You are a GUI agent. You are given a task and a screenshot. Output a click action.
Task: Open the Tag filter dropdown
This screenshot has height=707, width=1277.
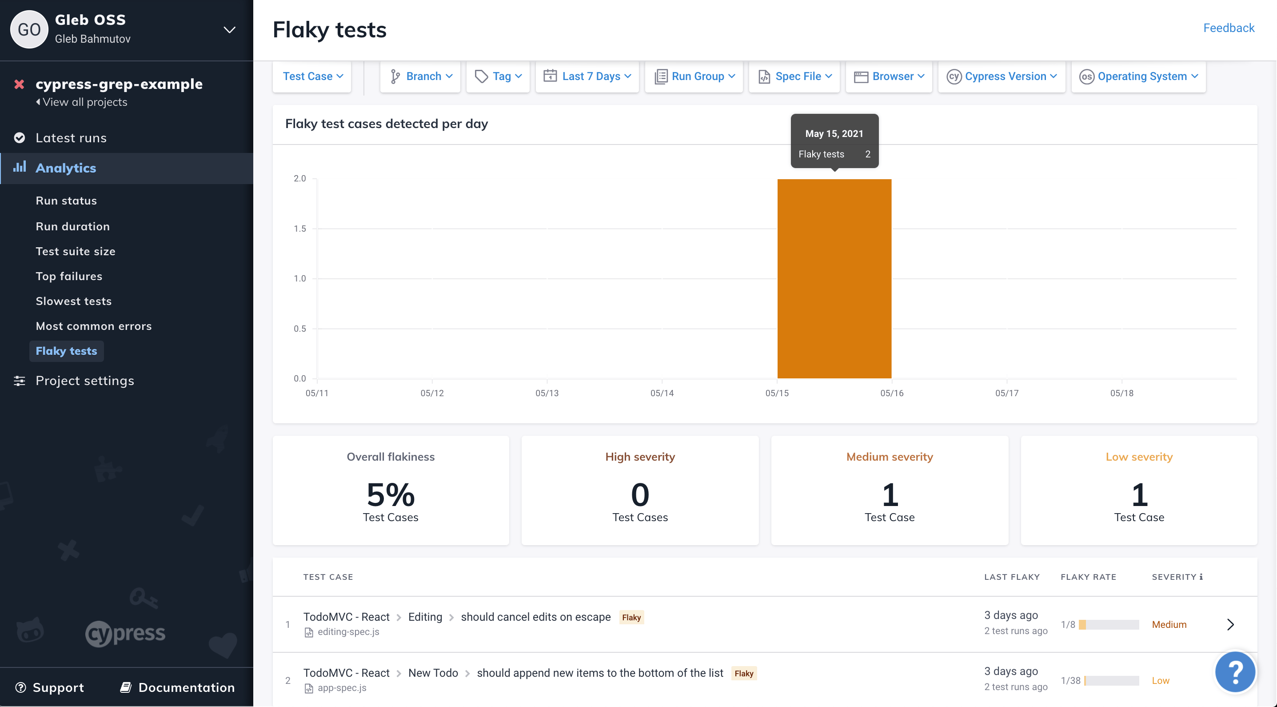498,76
